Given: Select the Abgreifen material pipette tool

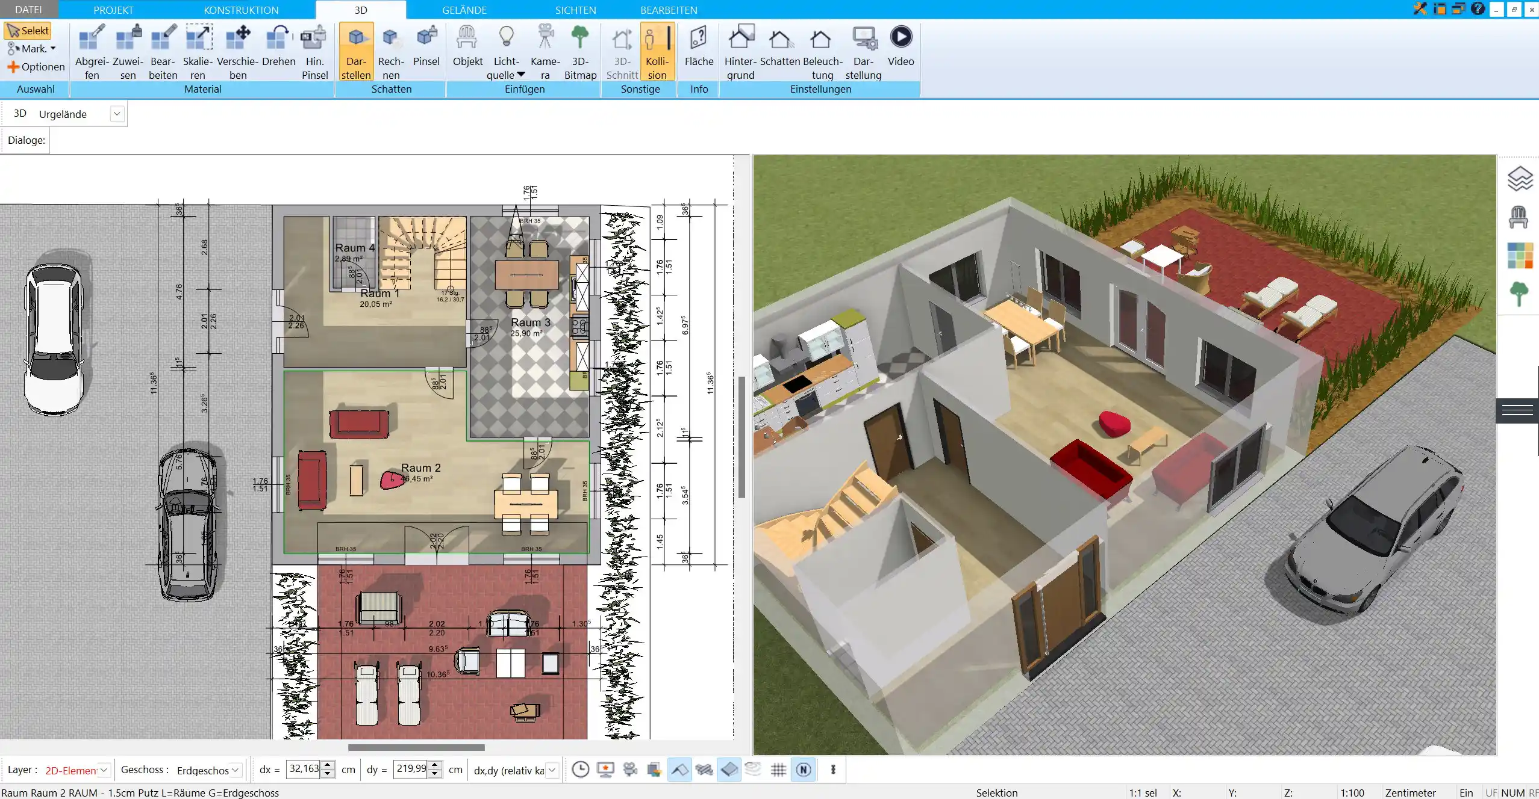Looking at the screenshot, I should click(x=92, y=52).
